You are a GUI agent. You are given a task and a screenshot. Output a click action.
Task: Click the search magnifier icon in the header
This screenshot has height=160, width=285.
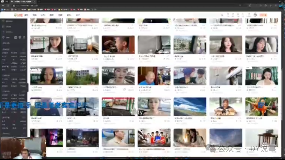click(x=222, y=15)
